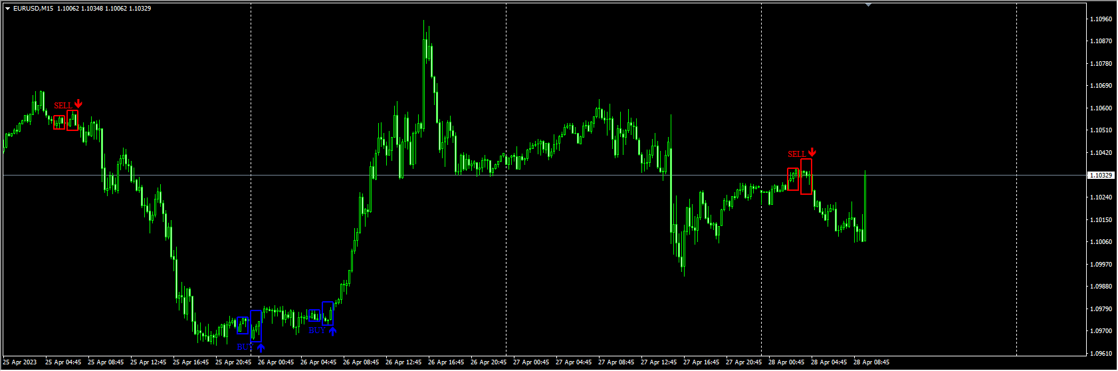
Task: Click price scale value 1.09790
Action: pos(1101,309)
